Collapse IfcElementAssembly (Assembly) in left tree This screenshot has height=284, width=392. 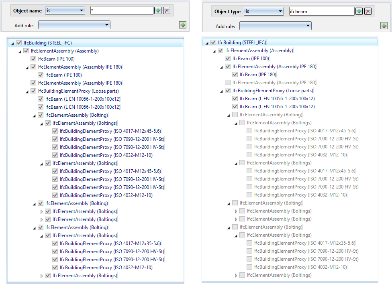20,51
